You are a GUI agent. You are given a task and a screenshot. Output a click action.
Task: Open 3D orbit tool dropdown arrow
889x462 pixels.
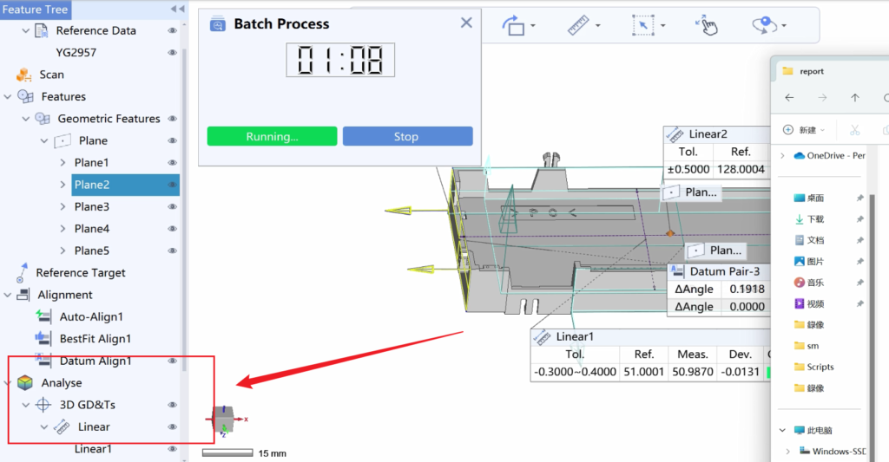point(784,25)
